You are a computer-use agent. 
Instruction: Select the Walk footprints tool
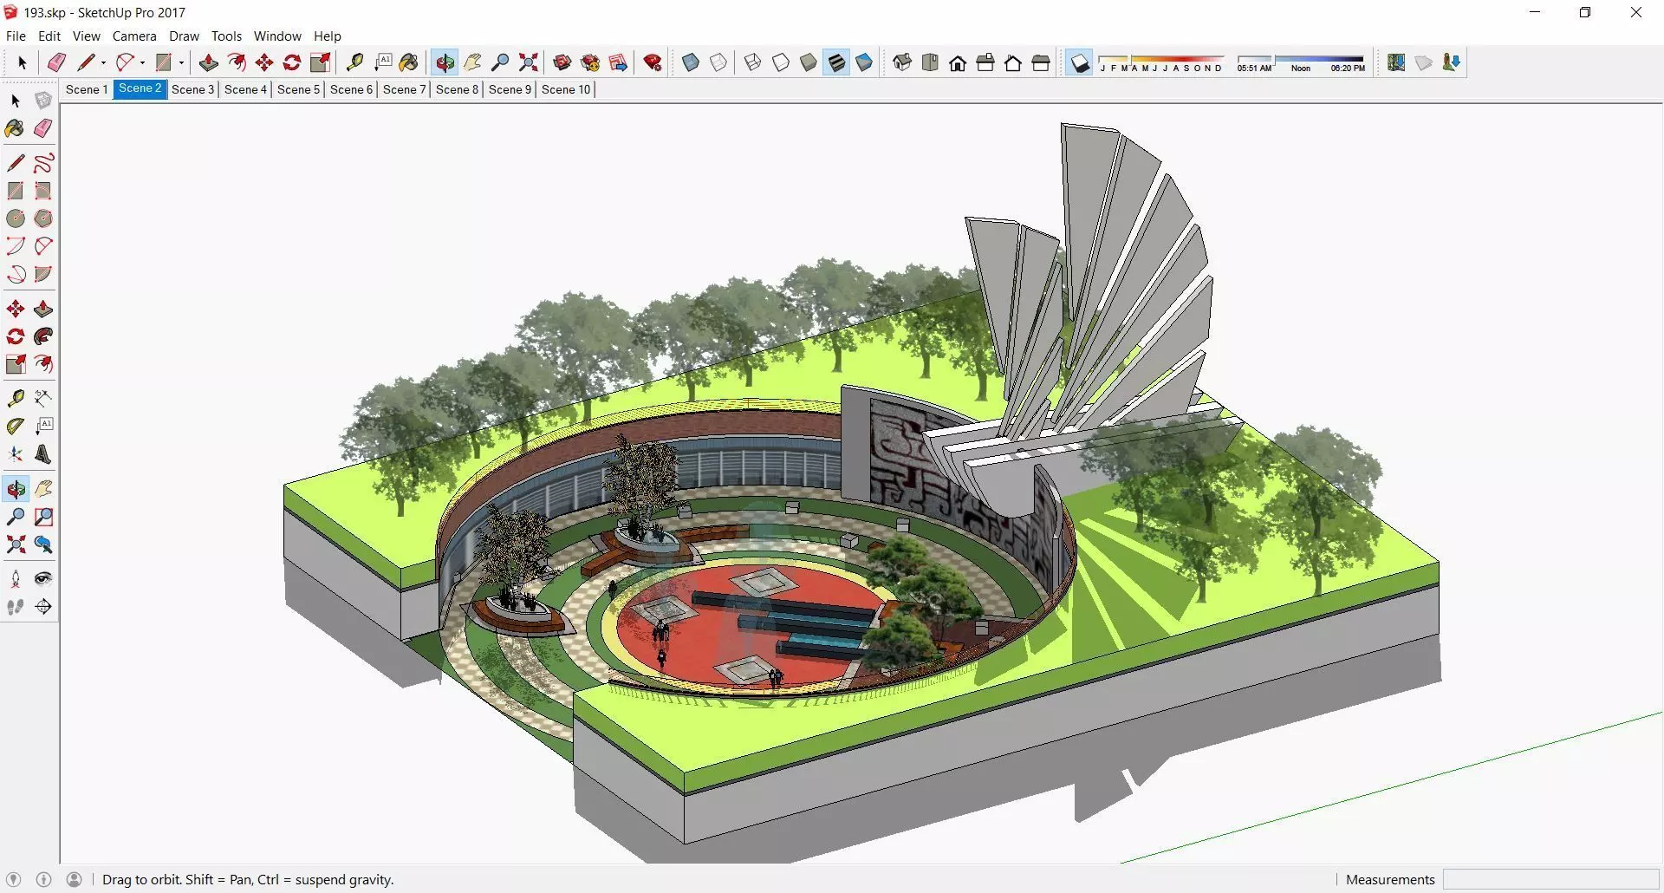coord(16,607)
